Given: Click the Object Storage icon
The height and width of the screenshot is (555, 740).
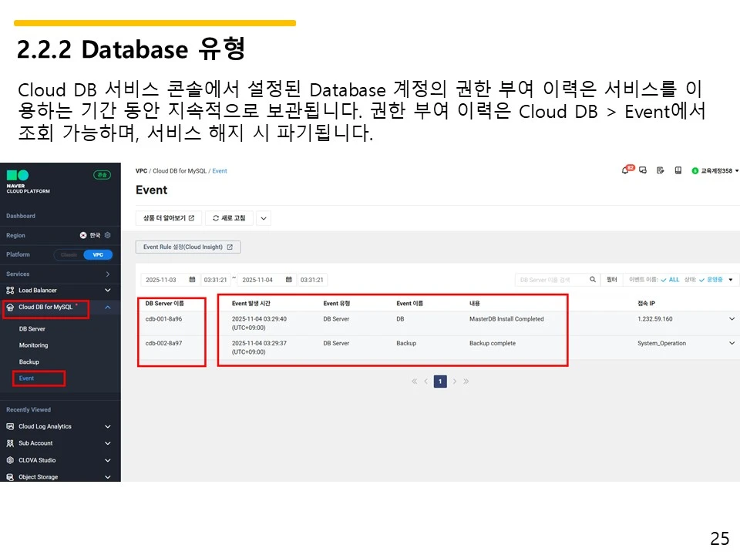Looking at the screenshot, I should point(10,477).
